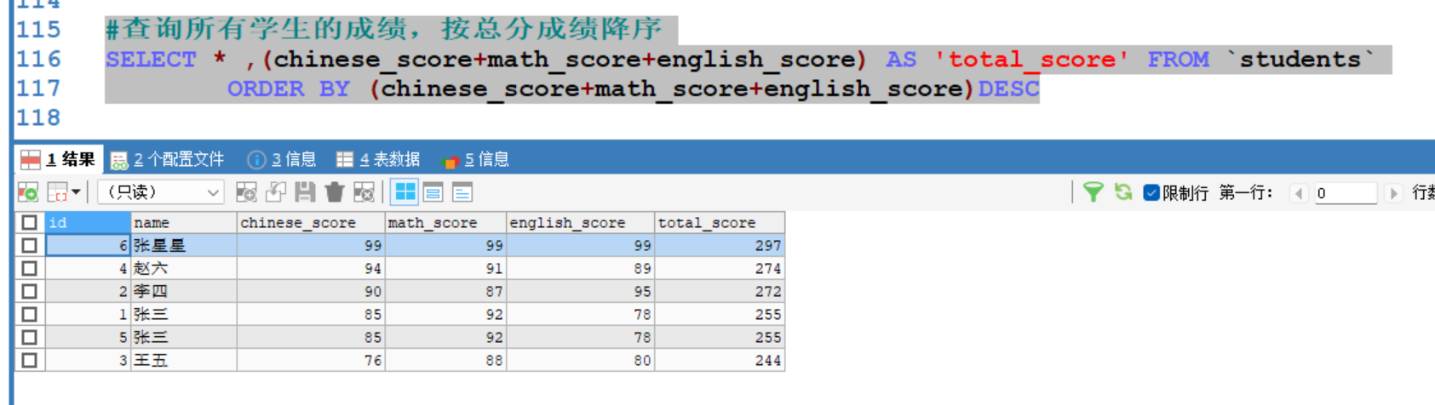Select the name cell 王五

[184, 360]
